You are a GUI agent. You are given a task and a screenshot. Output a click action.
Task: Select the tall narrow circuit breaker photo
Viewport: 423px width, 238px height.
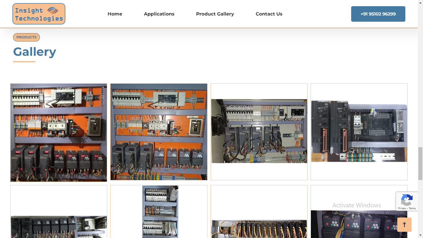[160, 212]
